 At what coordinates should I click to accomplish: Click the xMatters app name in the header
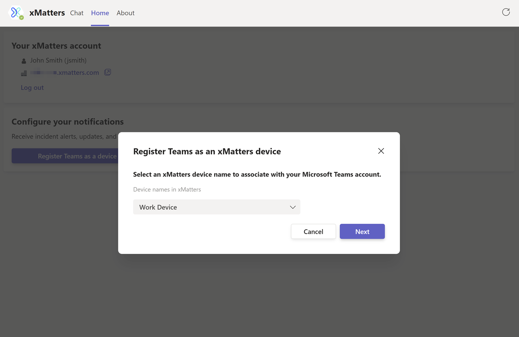(47, 12)
